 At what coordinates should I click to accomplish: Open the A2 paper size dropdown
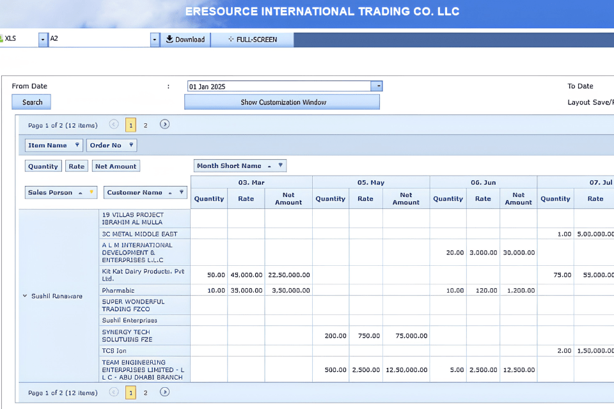point(155,40)
